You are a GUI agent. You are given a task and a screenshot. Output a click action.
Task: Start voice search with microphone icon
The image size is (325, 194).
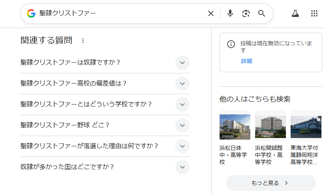coord(230,13)
